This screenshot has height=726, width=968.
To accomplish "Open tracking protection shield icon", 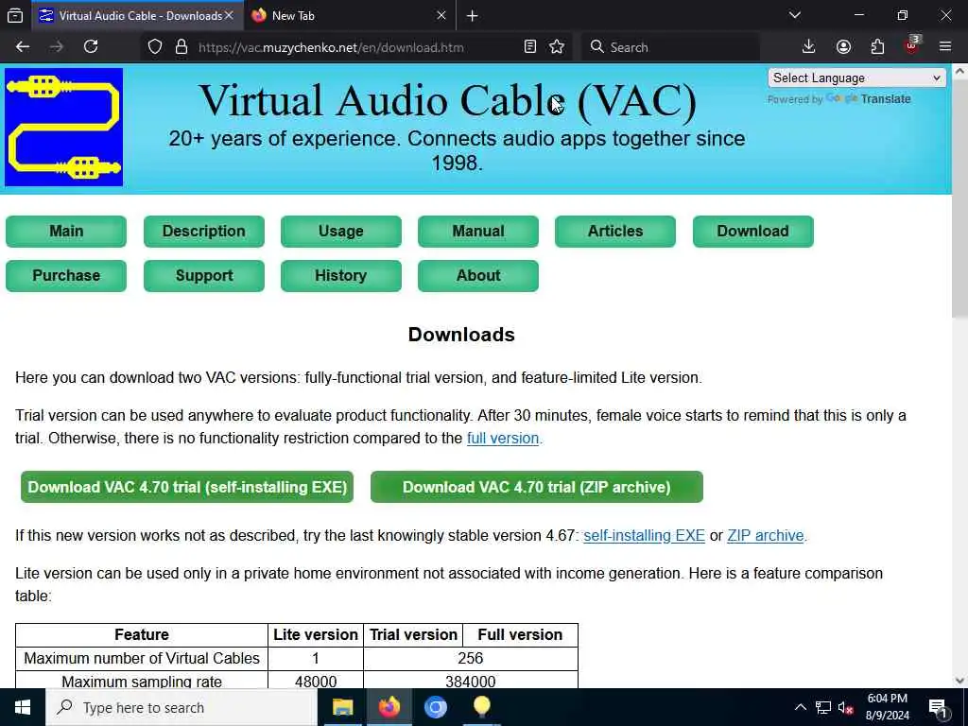I will click(x=155, y=47).
